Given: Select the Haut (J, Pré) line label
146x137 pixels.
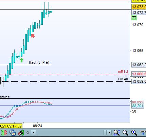Looking at the screenshot, I should coord(39,62).
